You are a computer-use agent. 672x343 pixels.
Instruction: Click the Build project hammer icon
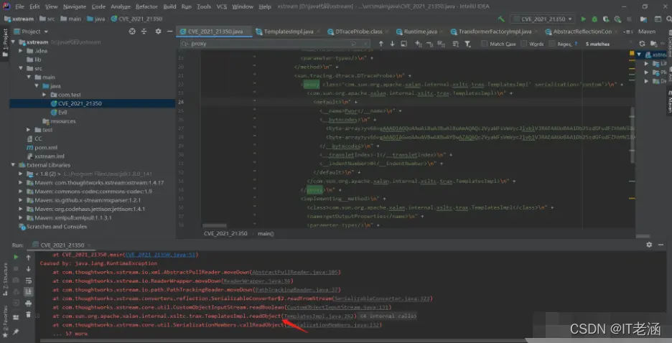501,19
